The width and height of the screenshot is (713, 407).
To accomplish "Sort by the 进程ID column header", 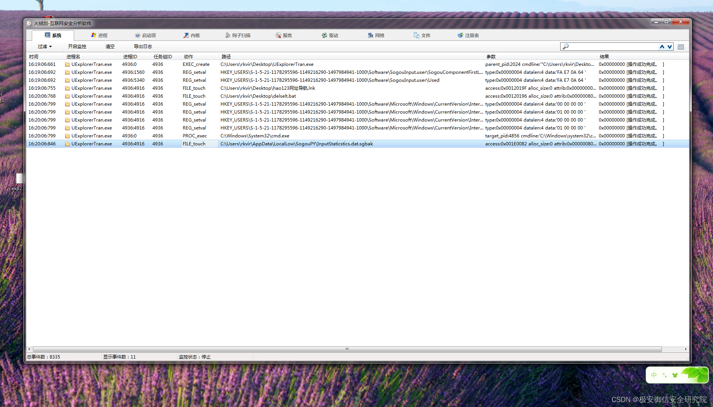I will point(136,56).
